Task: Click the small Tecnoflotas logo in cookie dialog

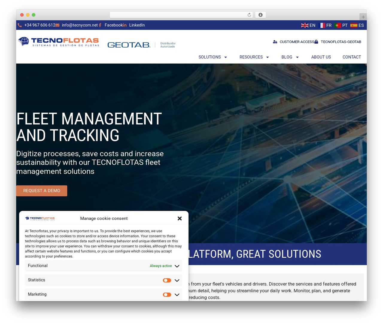Action: [40, 218]
